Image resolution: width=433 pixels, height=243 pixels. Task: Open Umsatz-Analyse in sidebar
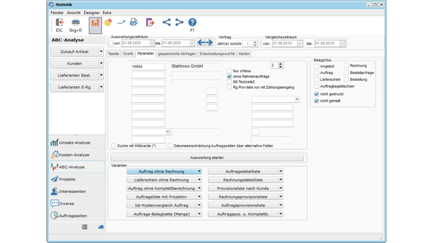click(x=77, y=142)
